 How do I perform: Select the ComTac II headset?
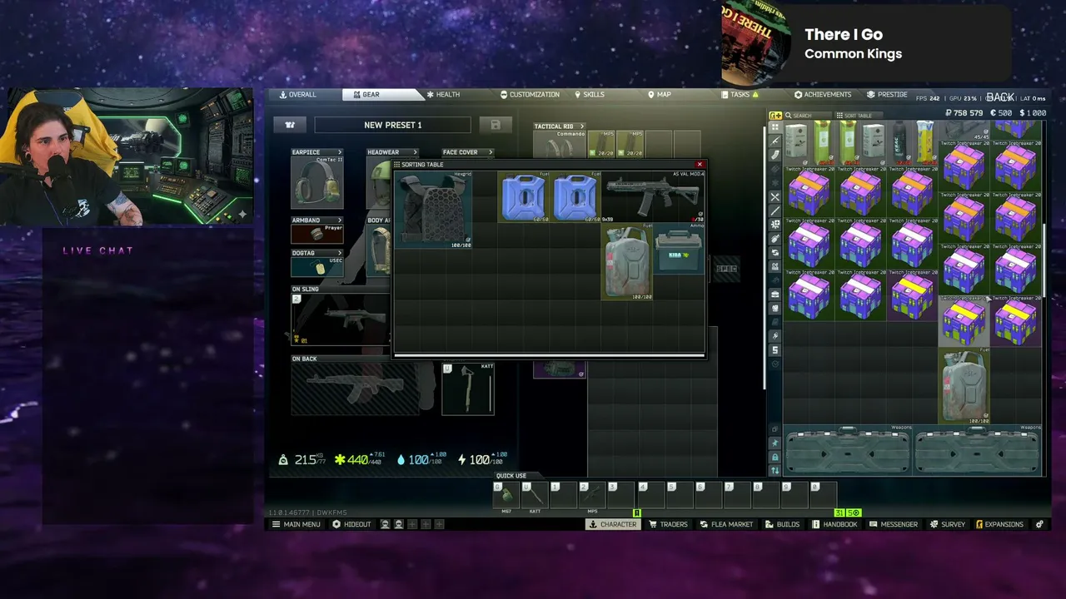coord(317,182)
